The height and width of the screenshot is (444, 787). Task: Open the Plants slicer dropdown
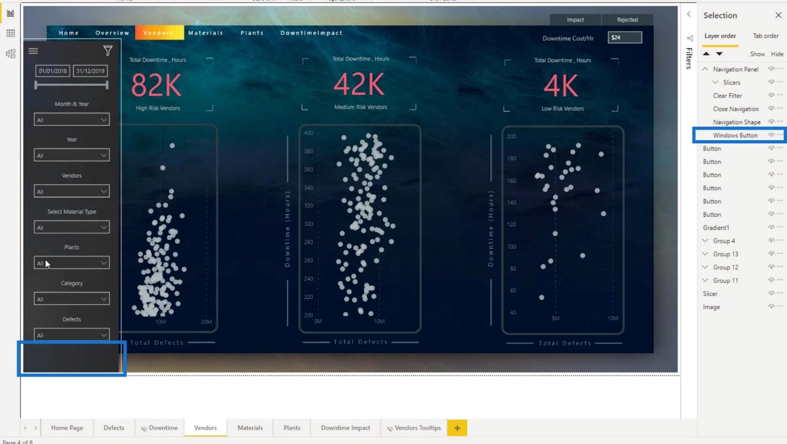[x=72, y=263]
